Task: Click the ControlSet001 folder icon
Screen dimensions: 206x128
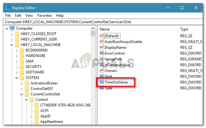Action: point(27,89)
